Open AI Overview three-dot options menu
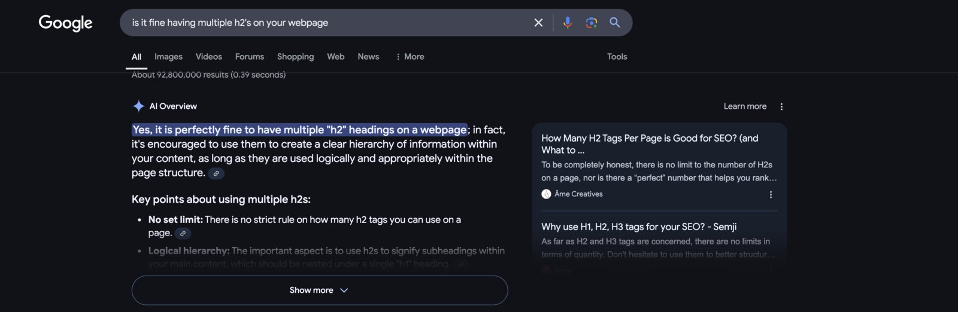 pyautogui.click(x=781, y=106)
